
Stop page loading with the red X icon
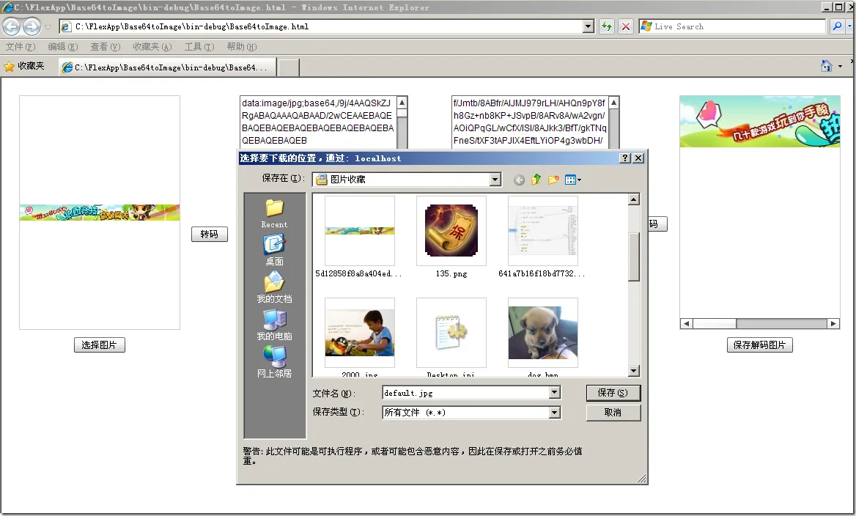(x=625, y=26)
